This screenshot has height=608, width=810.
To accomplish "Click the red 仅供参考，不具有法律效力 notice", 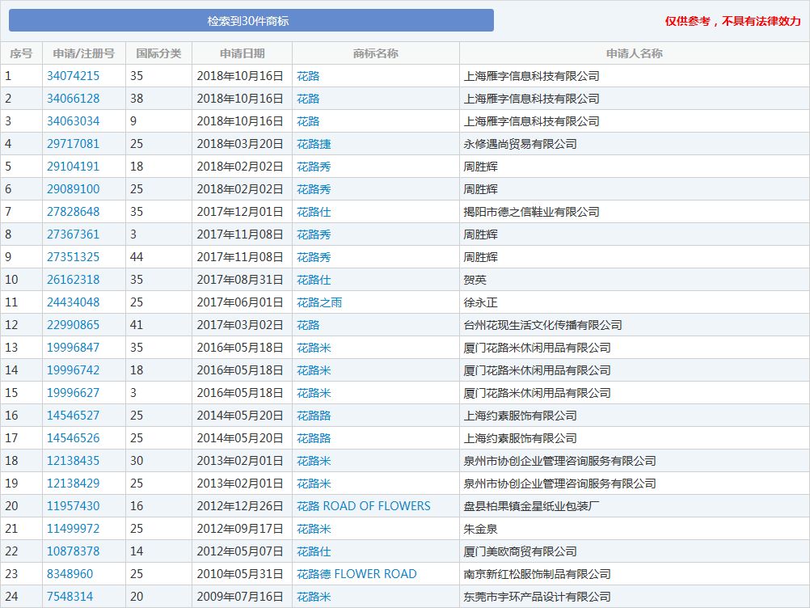I will pyautogui.click(x=732, y=21).
